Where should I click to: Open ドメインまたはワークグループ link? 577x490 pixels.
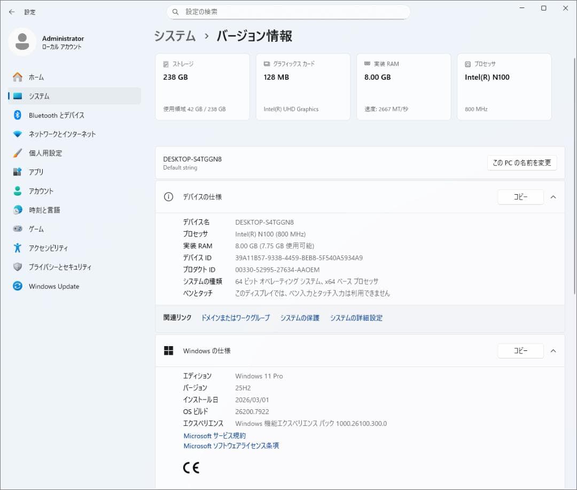click(x=236, y=318)
